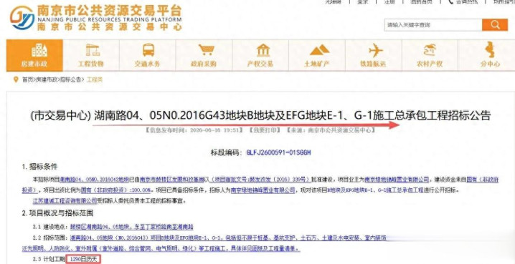The height and width of the screenshot is (264, 515).
Task: Open the 土地矿产 mountain icon tab
Action: (x=316, y=55)
